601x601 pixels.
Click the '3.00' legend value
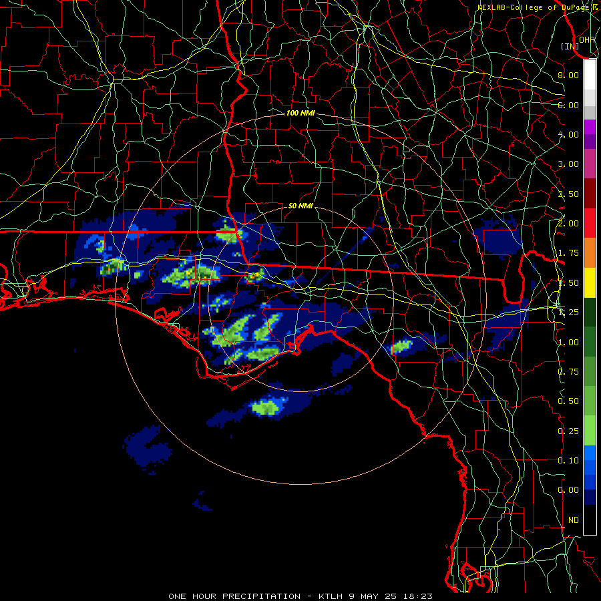(x=568, y=164)
